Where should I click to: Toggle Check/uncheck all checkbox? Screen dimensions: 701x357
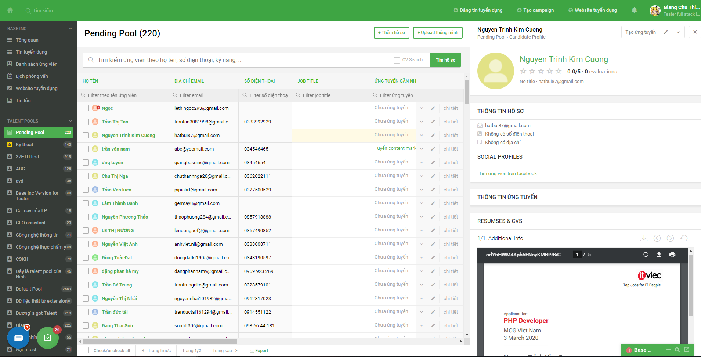point(86,350)
